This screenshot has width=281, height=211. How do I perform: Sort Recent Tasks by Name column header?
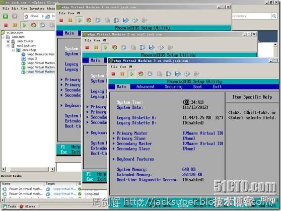(x=22, y=184)
